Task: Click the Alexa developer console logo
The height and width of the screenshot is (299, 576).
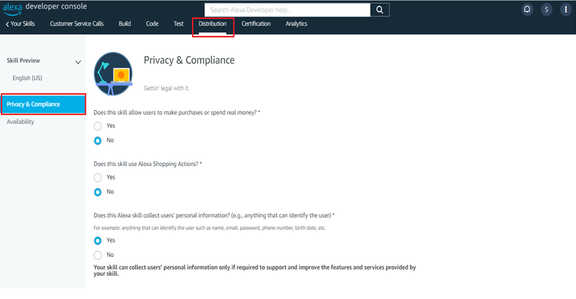Action: click(44, 7)
